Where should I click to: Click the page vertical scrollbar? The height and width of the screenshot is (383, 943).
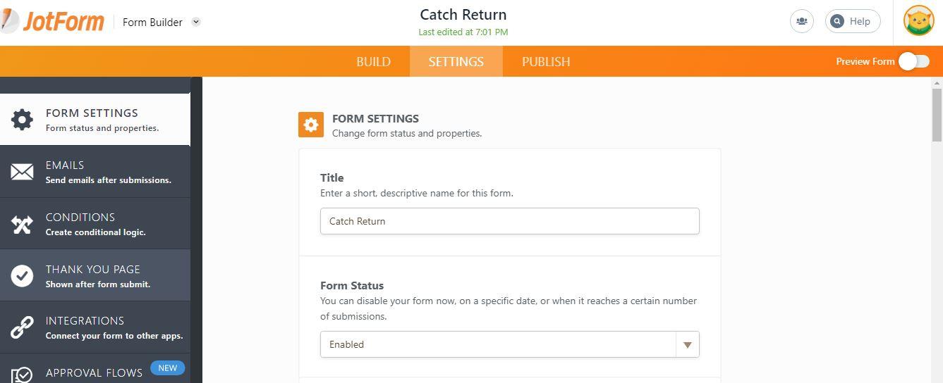[937, 116]
